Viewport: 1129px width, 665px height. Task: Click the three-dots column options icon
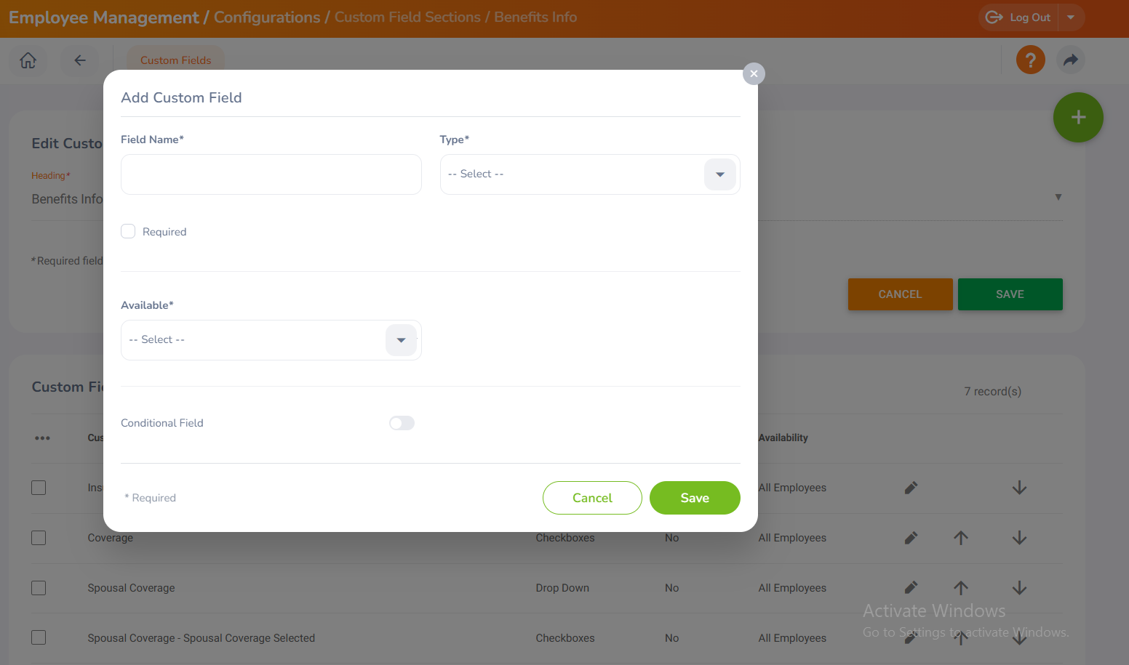pos(42,438)
